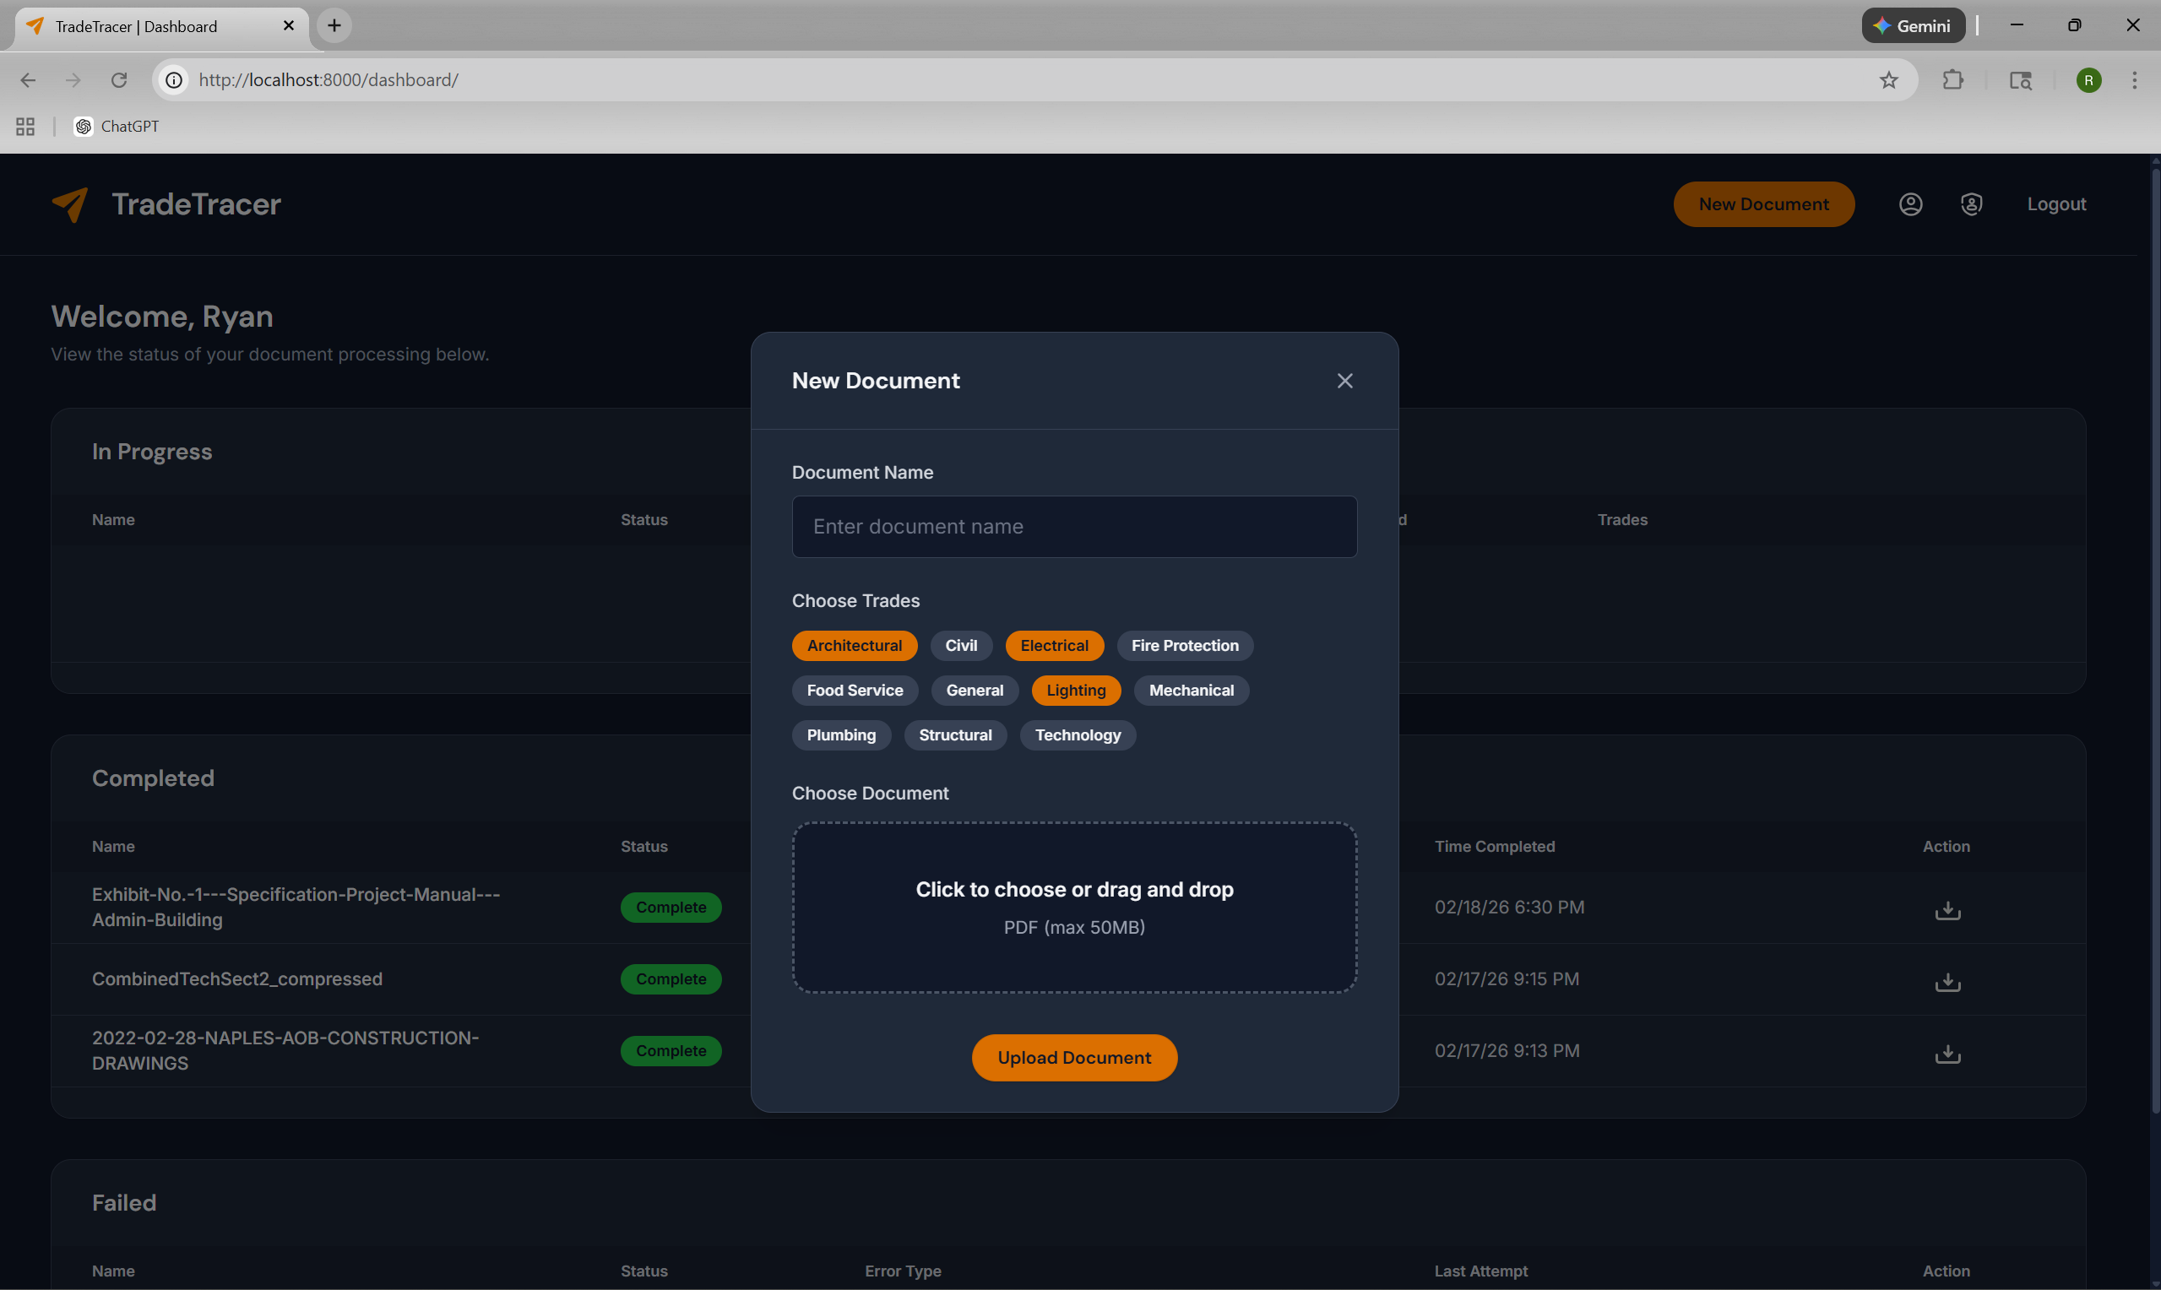This screenshot has width=2161, height=1290.
Task: Click the Upload Document button
Action: click(x=1074, y=1058)
